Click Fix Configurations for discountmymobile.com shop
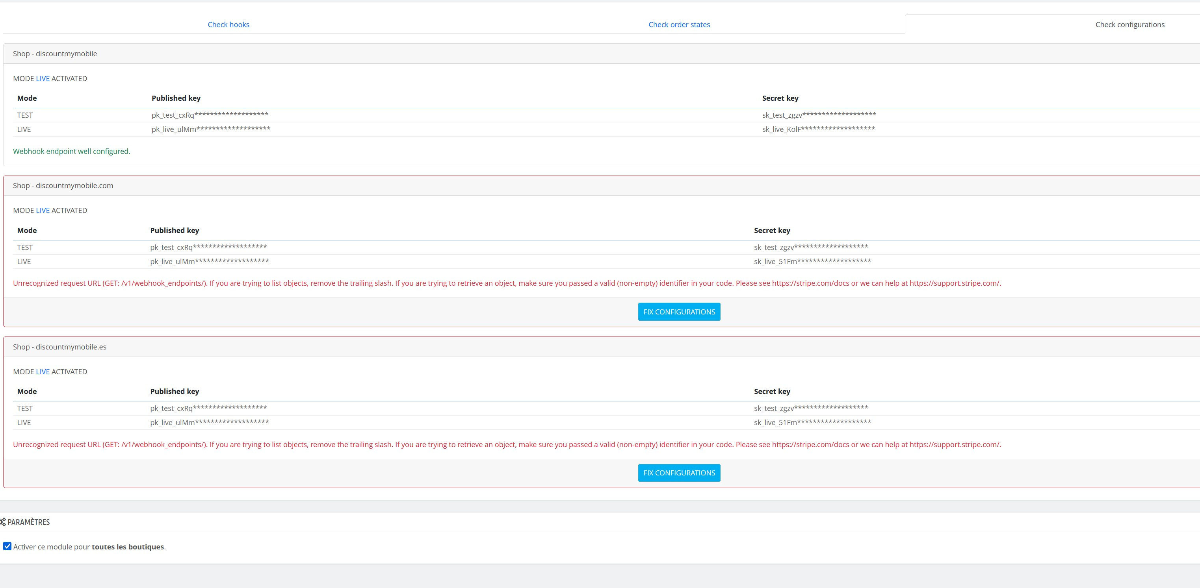The width and height of the screenshot is (1200, 588). [679, 312]
